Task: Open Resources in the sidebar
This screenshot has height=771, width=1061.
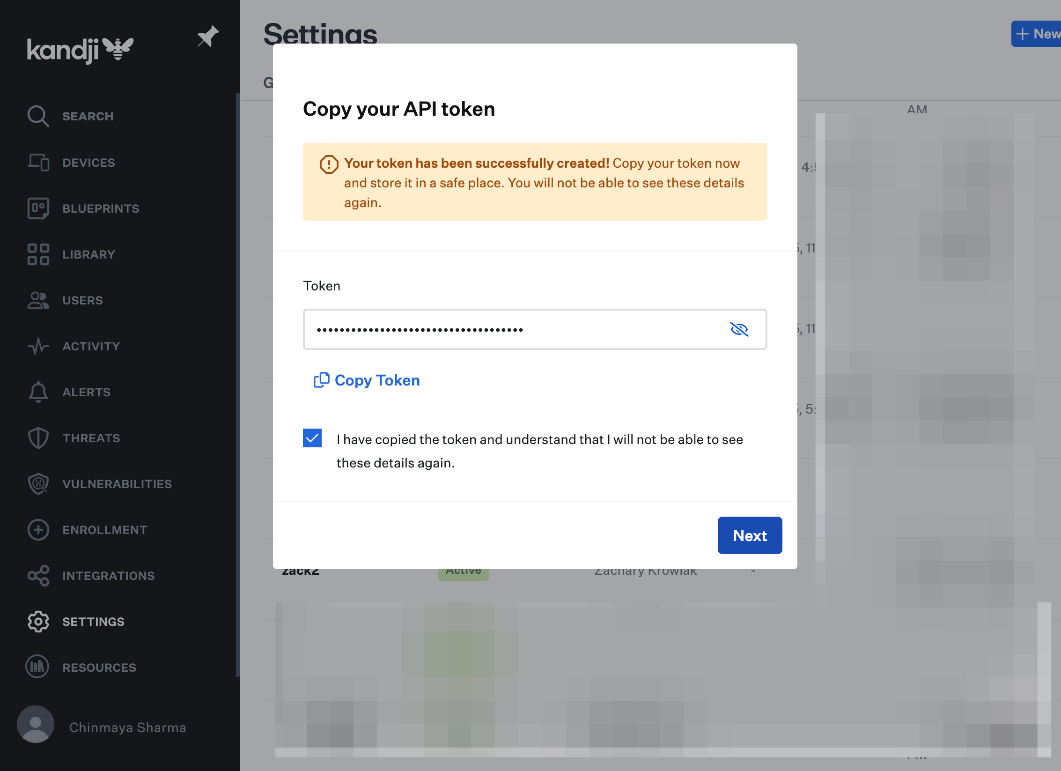Action: 99,667
